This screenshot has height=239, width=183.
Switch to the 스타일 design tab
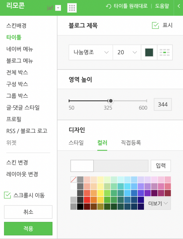(x=76, y=143)
